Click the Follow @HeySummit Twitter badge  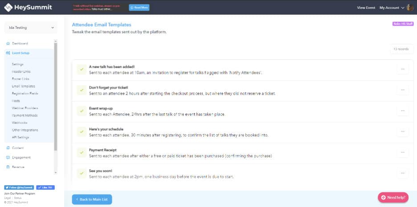click(19, 187)
